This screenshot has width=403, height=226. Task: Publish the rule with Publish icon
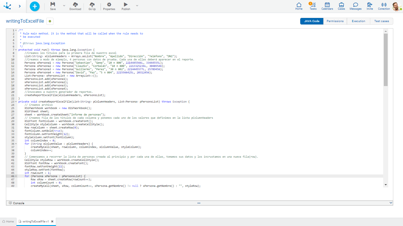[126, 6]
